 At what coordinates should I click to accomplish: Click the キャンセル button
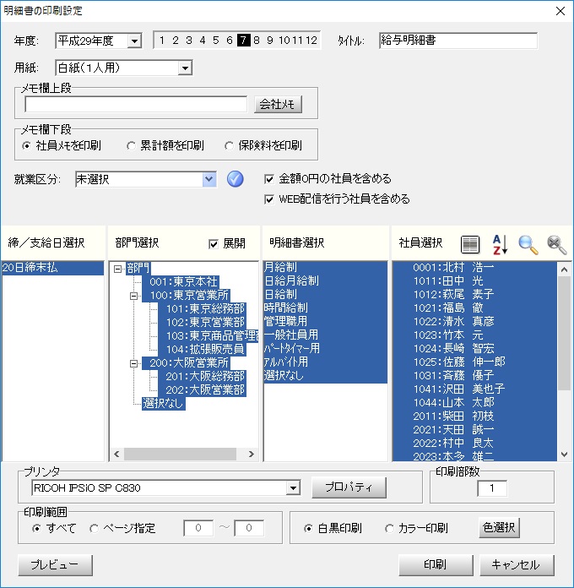pyautogui.click(x=517, y=565)
